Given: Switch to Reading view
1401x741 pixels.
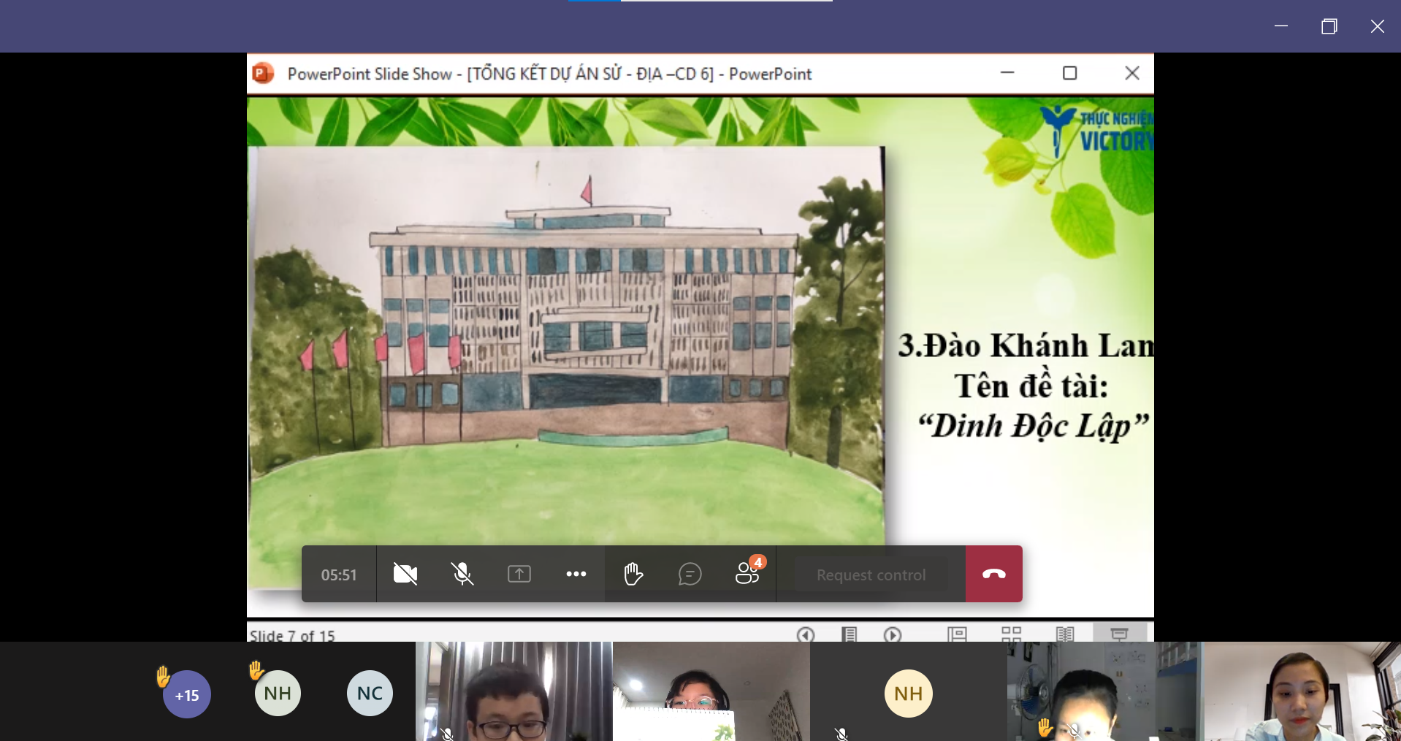Looking at the screenshot, I should 1066,634.
